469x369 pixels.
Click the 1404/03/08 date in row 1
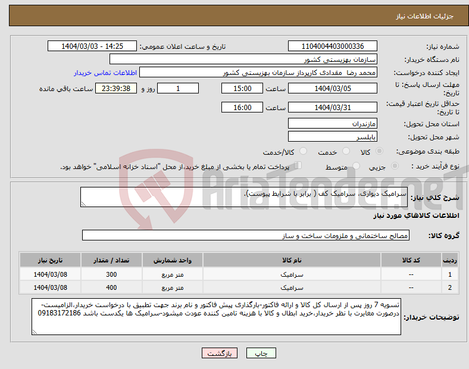point(50,274)
